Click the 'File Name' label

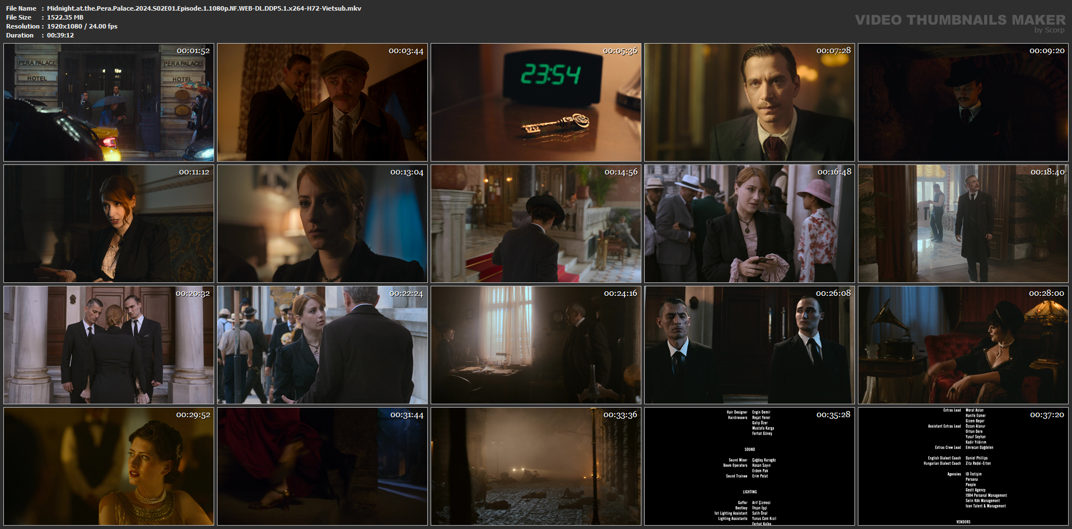[21, 8]
